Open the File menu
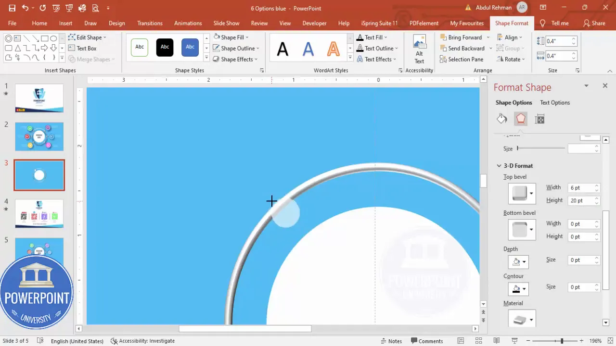 point(12,23)
